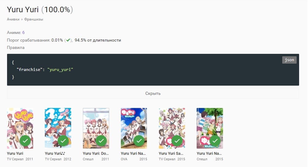Click checkmark on Yuru Yuri: Do... special poster
This screenshot has height=167, width=308.
coord(101,141)
